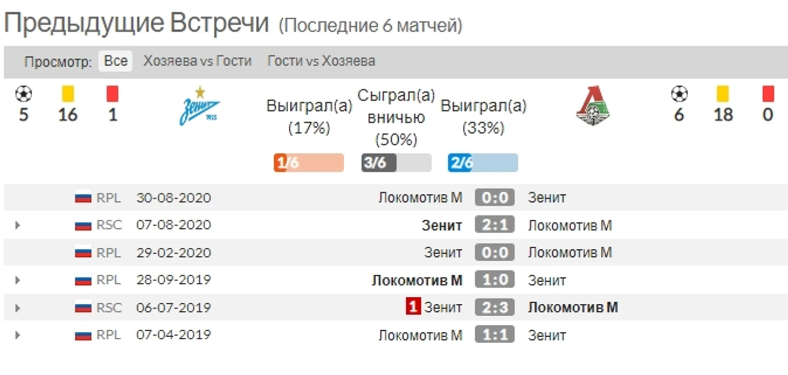The height and width of the screenshot is (375, 788).
Task: Open the 2:1 score of Зенит vs Локомотив
Action: 495,224
